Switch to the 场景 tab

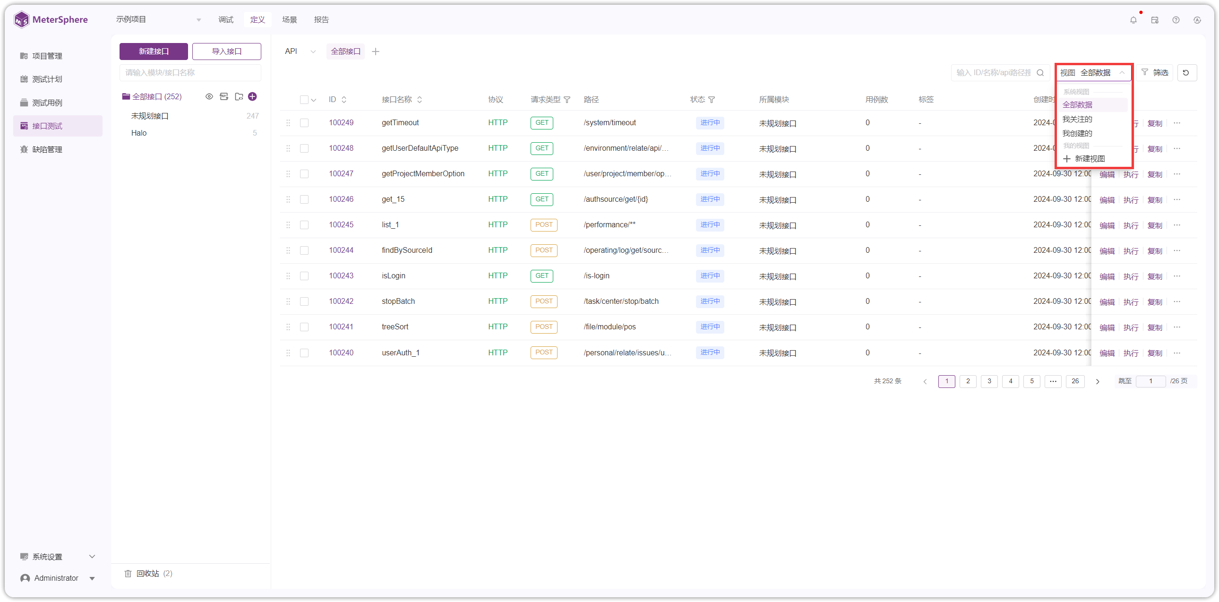click(289, 19)
